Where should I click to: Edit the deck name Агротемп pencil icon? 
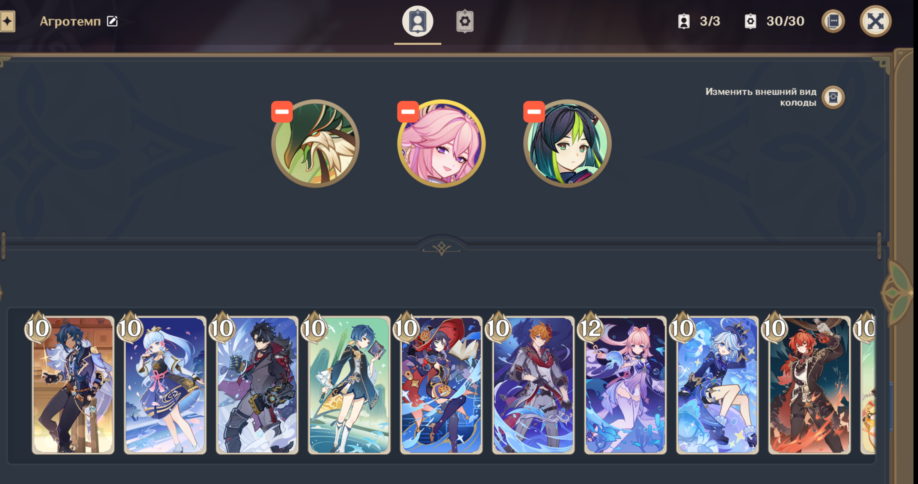click(x=112, y=21)
